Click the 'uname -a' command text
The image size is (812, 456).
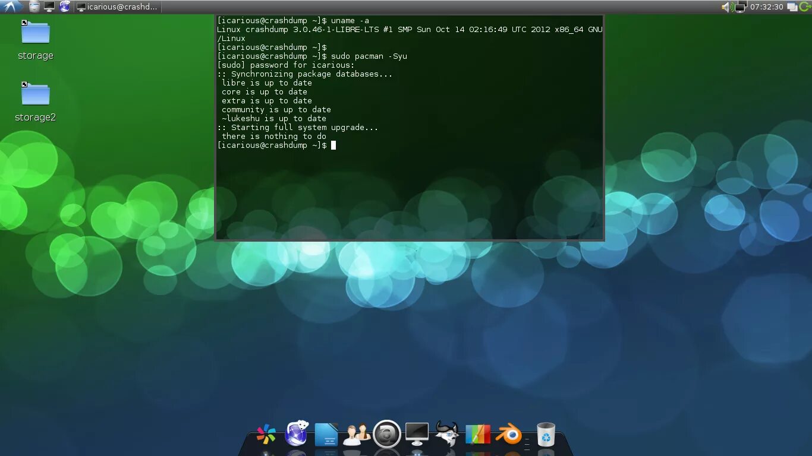pos(350,20)
